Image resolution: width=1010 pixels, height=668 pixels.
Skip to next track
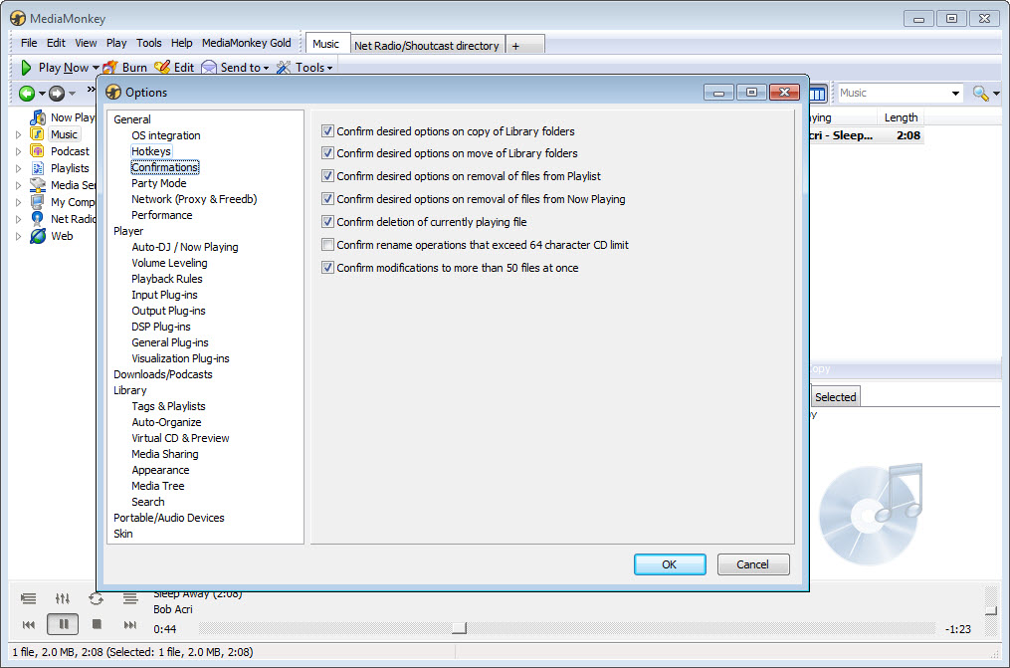pyautogui.click(x=130, y=624)
